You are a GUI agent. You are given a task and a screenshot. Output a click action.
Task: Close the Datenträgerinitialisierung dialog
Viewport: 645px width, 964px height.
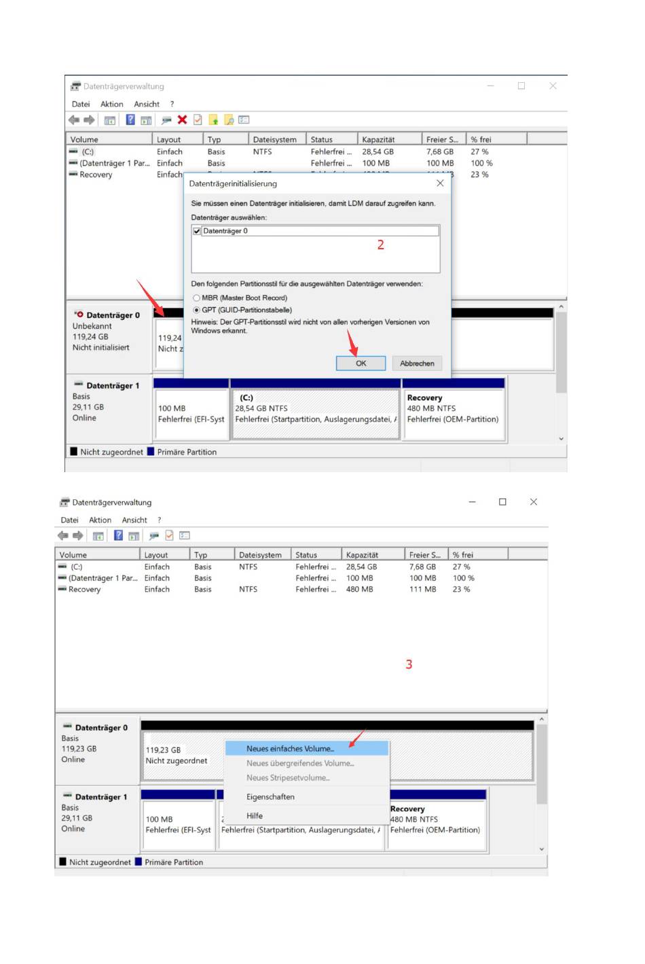440,183
